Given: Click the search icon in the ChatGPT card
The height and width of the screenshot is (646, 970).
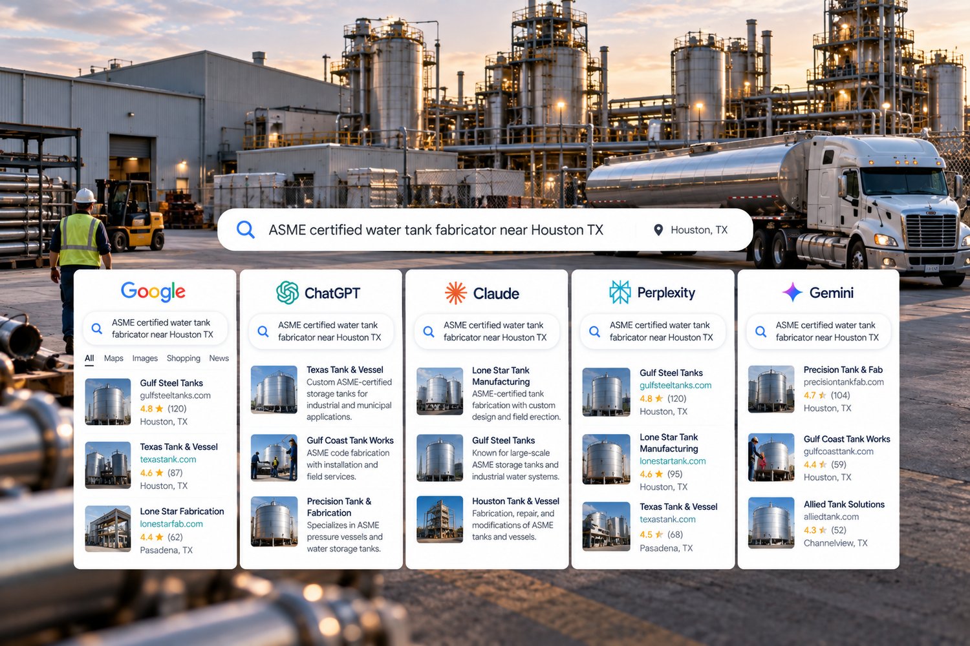Looking at the screenshot, I should tap(263, 331).
